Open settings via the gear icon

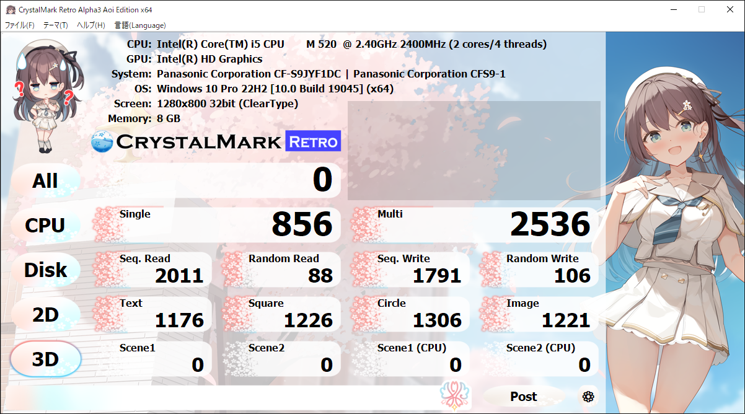click(x=588, y=397)
